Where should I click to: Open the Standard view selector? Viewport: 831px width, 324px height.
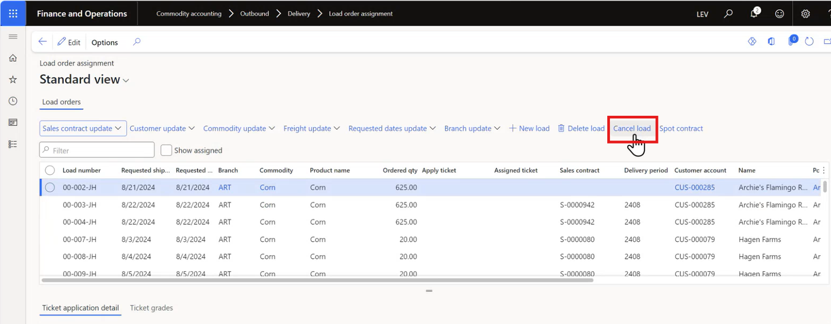click(x=84, y=79)
